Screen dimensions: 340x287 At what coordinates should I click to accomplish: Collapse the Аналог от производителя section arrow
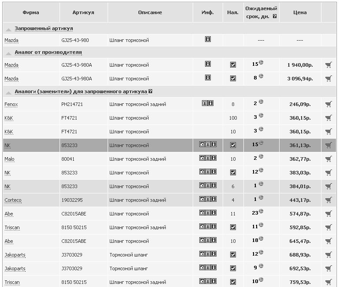[x=9, y=53]
